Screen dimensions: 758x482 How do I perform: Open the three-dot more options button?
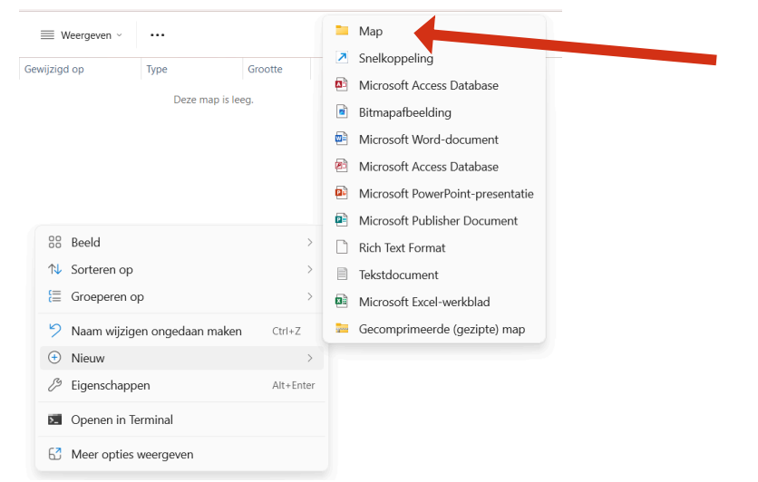(x=158, y=35)
